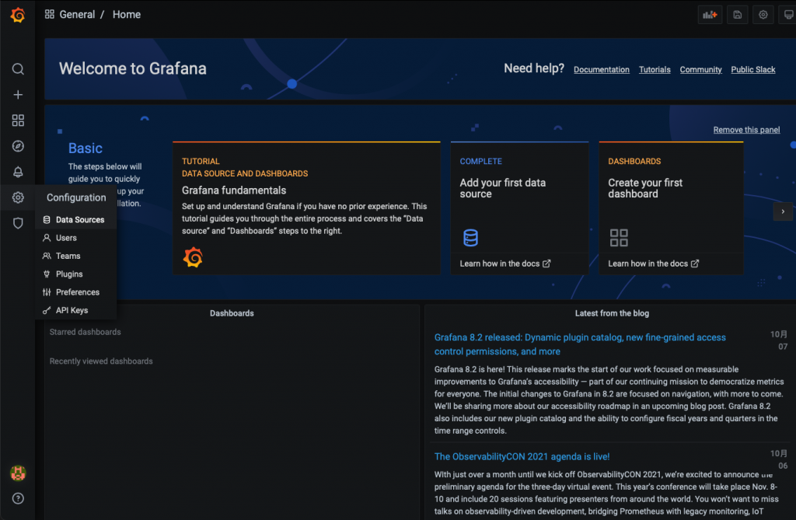796x520 pixels.
Task: Click external link icon on data source card
Action: click(x=546, y=263)
